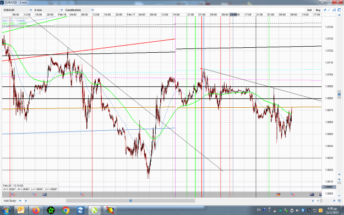Image resolution: width=344 pixels, height=215 pixels.
Task: Click the 1.0620 price axis label
Action: click(329, 170)
